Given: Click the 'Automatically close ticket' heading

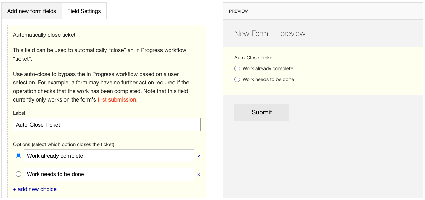Looking at the screenshot, I should (x=44, y=35).
